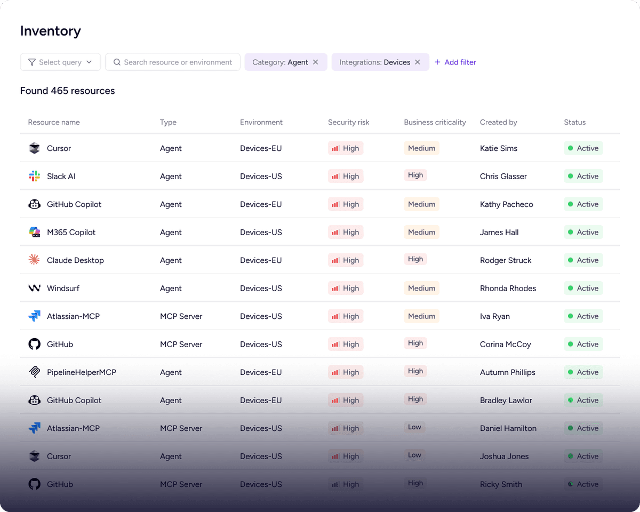Sort by the Business criticality column header

coord(435,122)
